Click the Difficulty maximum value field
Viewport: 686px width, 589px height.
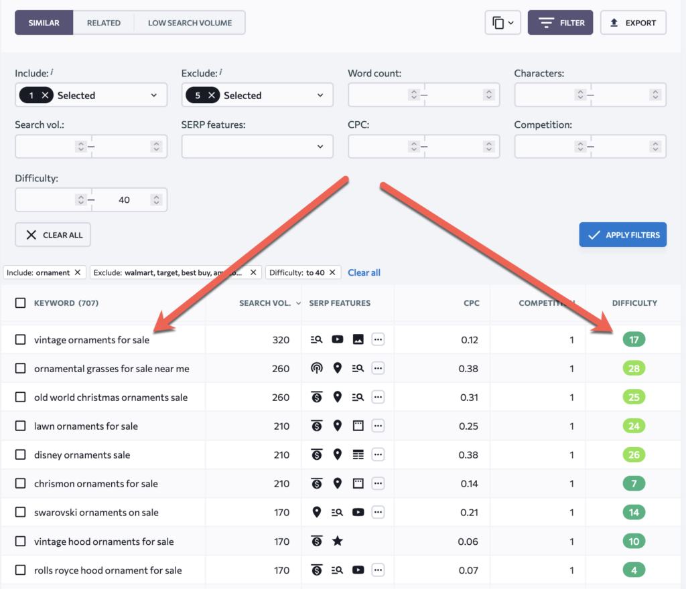[124, 200]
